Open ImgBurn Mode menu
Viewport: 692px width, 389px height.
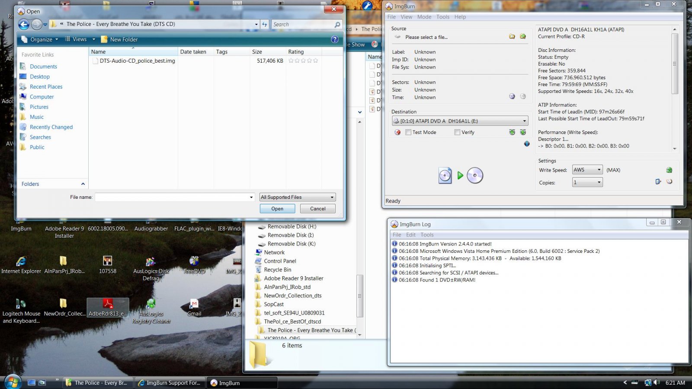[424, 17]
